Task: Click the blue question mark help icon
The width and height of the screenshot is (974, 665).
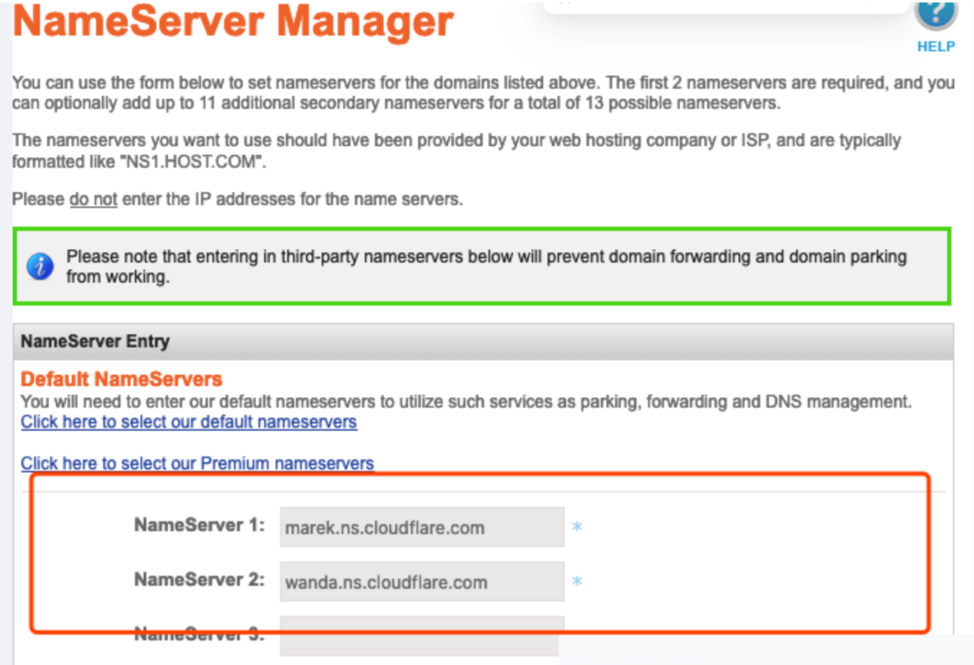Action: 935,14
